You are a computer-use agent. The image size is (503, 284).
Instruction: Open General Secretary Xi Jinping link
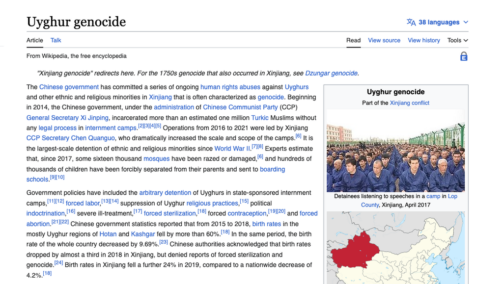(x=67, y=118)
